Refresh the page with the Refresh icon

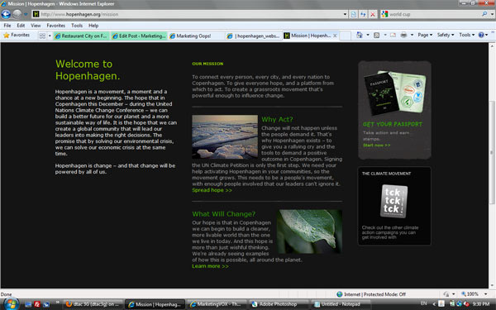coord(363,14)
